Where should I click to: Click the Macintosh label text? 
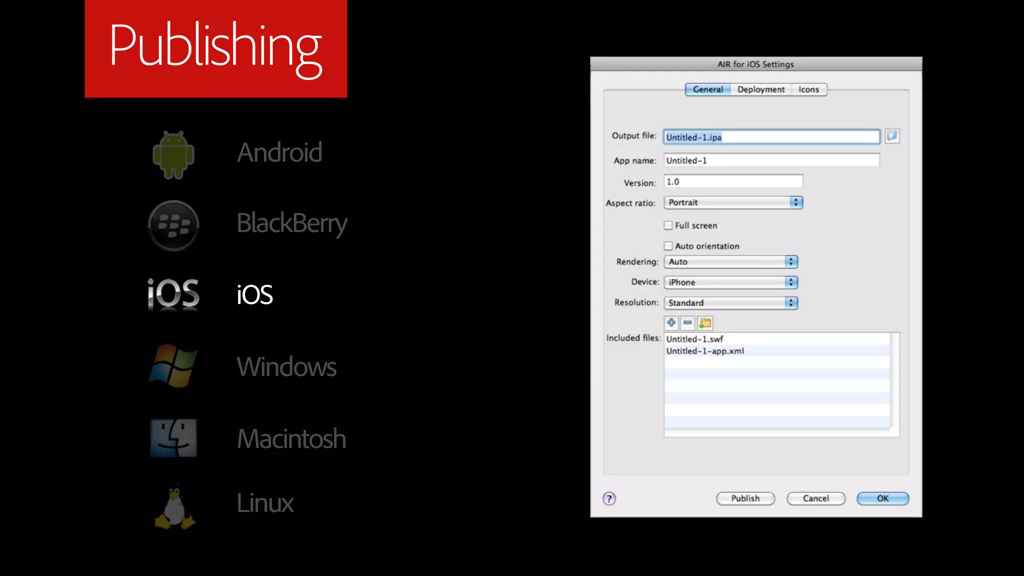[291, 438]
